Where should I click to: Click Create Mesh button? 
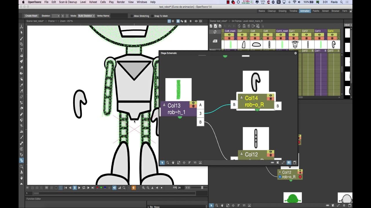[x=31, y=16]
